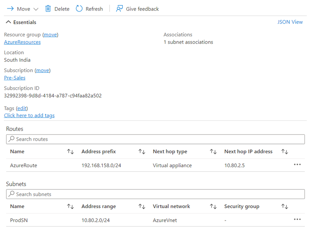Click the Virtual appliance cell
The width and height of the screenshot is (311, 235).
pos(172,165)
